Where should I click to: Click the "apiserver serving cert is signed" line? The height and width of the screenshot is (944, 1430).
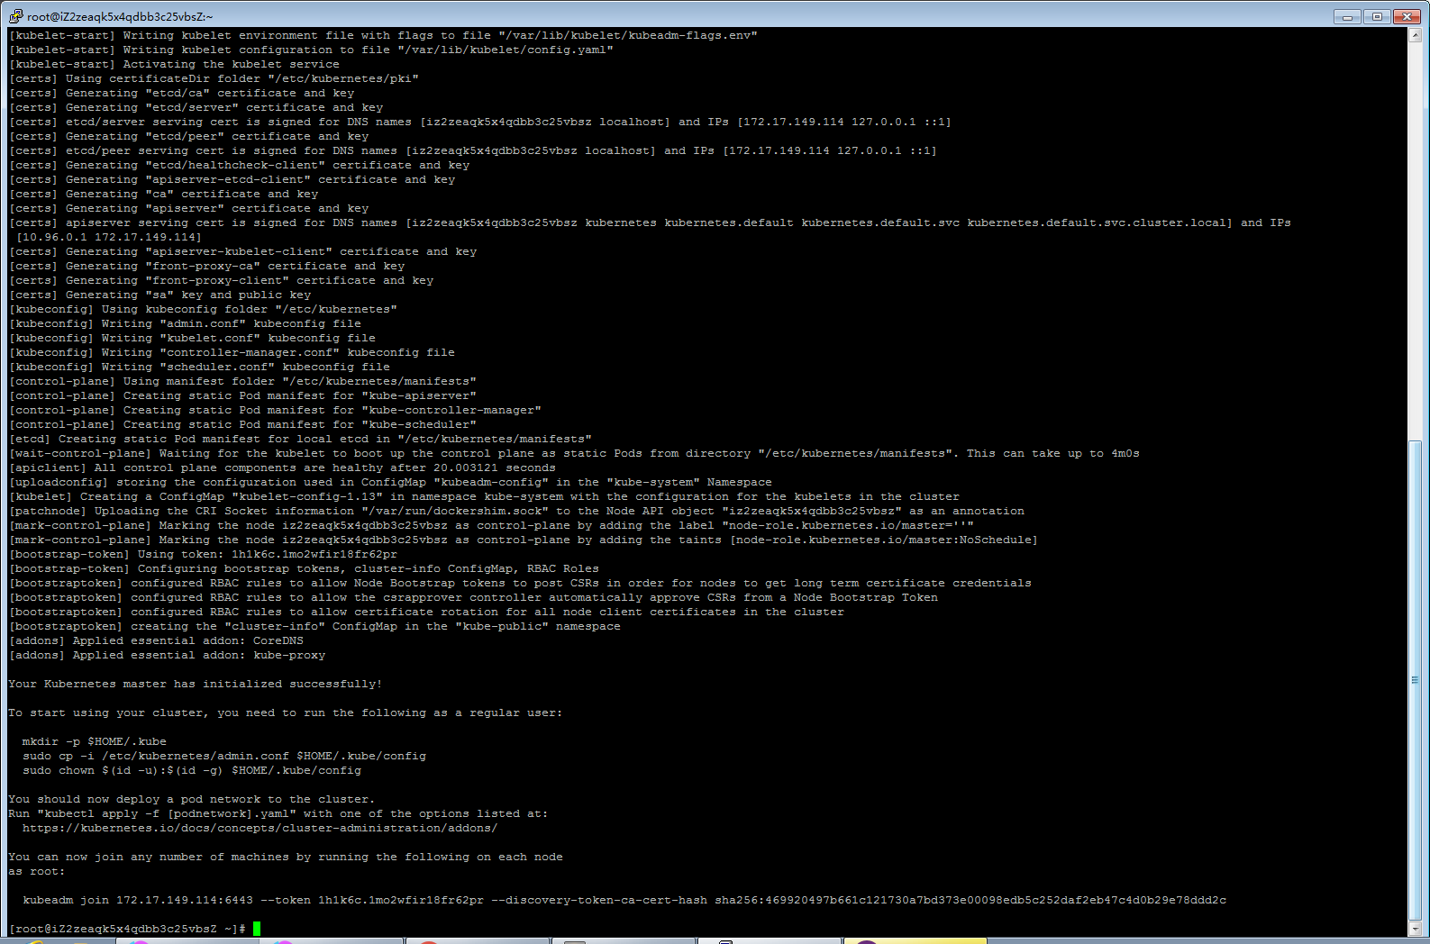[x=650, y=222]
